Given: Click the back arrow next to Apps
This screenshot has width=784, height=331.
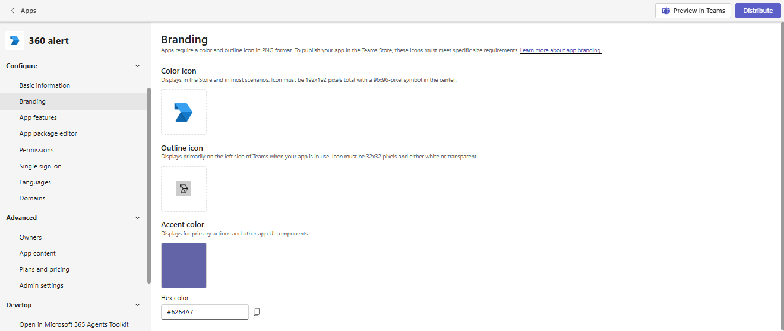Looking at the screenshot, I should point(12,11).
